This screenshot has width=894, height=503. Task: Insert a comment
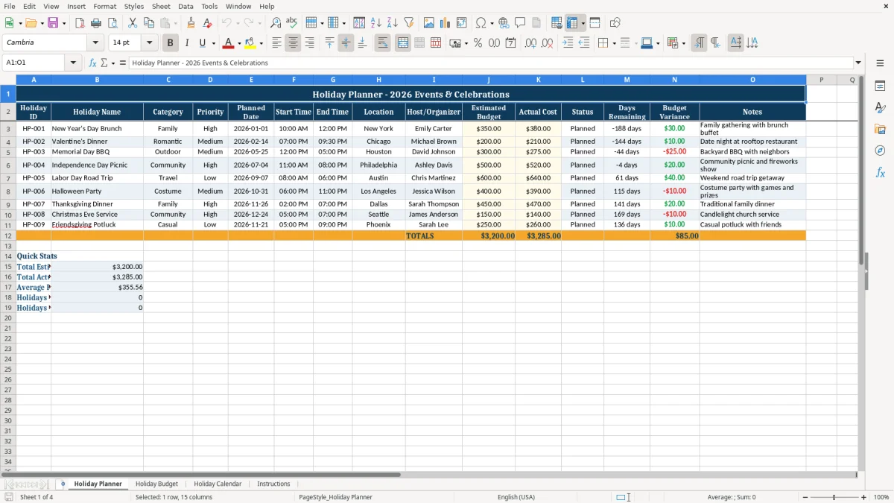click(520, 23)
